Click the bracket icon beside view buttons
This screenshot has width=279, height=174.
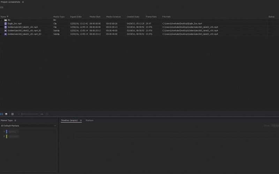[x=13, y=114]
